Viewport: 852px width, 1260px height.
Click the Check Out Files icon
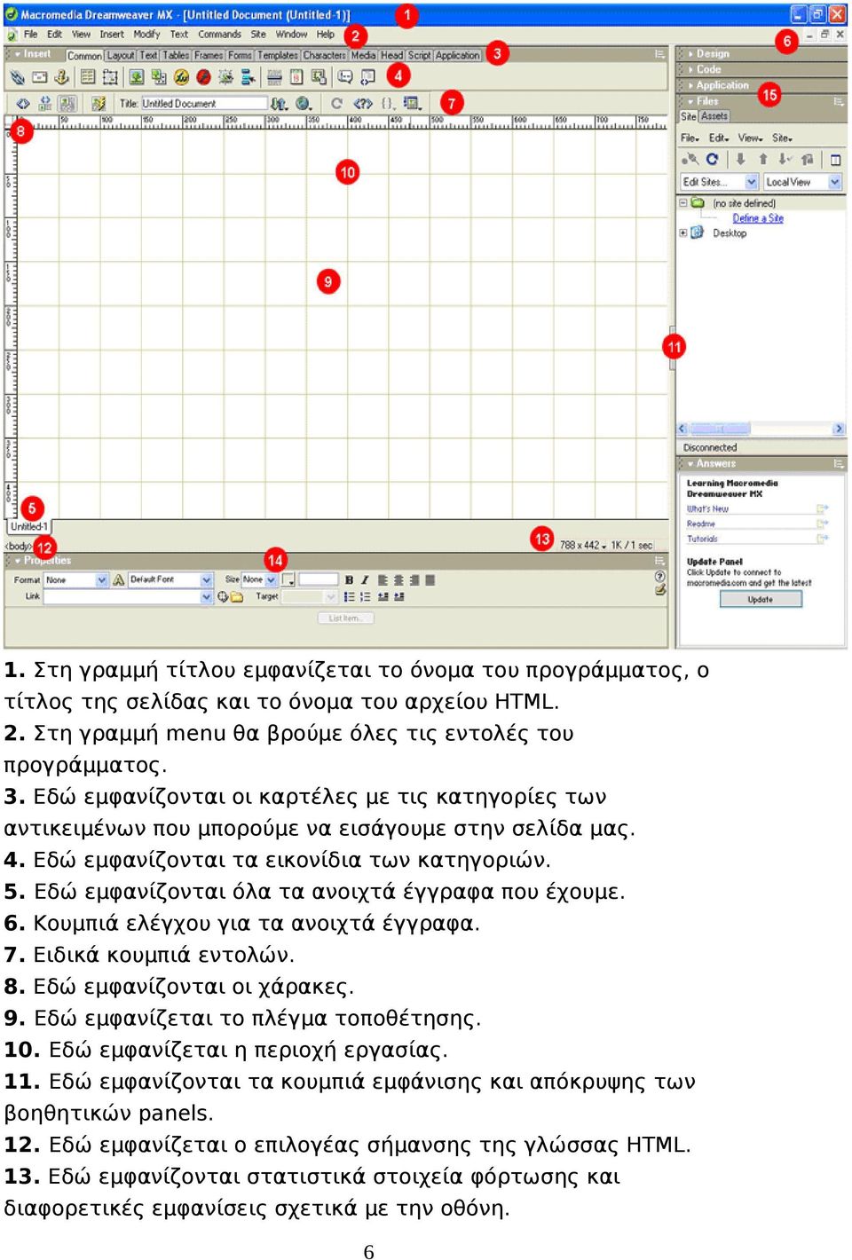(785, 160)
